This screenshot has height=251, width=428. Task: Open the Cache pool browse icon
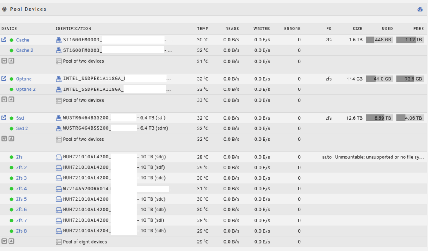4,40
